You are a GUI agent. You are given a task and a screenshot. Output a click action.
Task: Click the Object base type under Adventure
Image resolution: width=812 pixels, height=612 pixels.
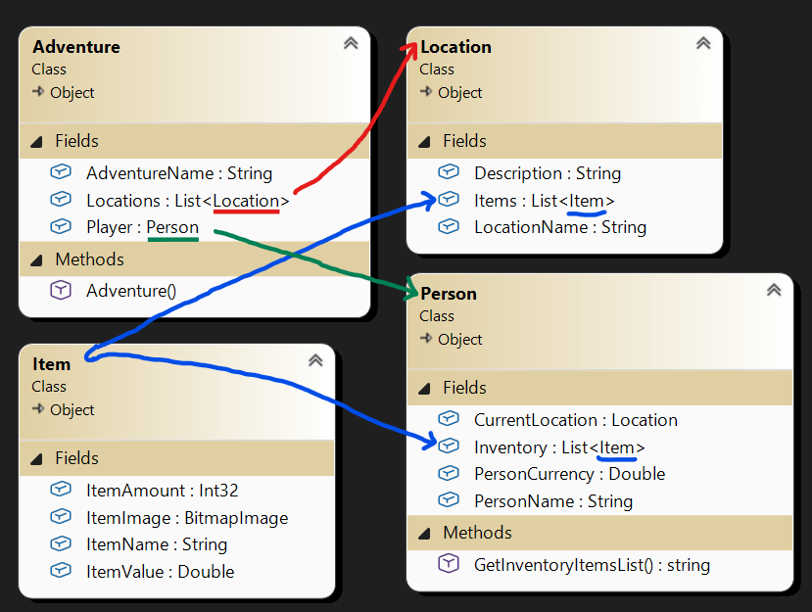click(72, 93)
